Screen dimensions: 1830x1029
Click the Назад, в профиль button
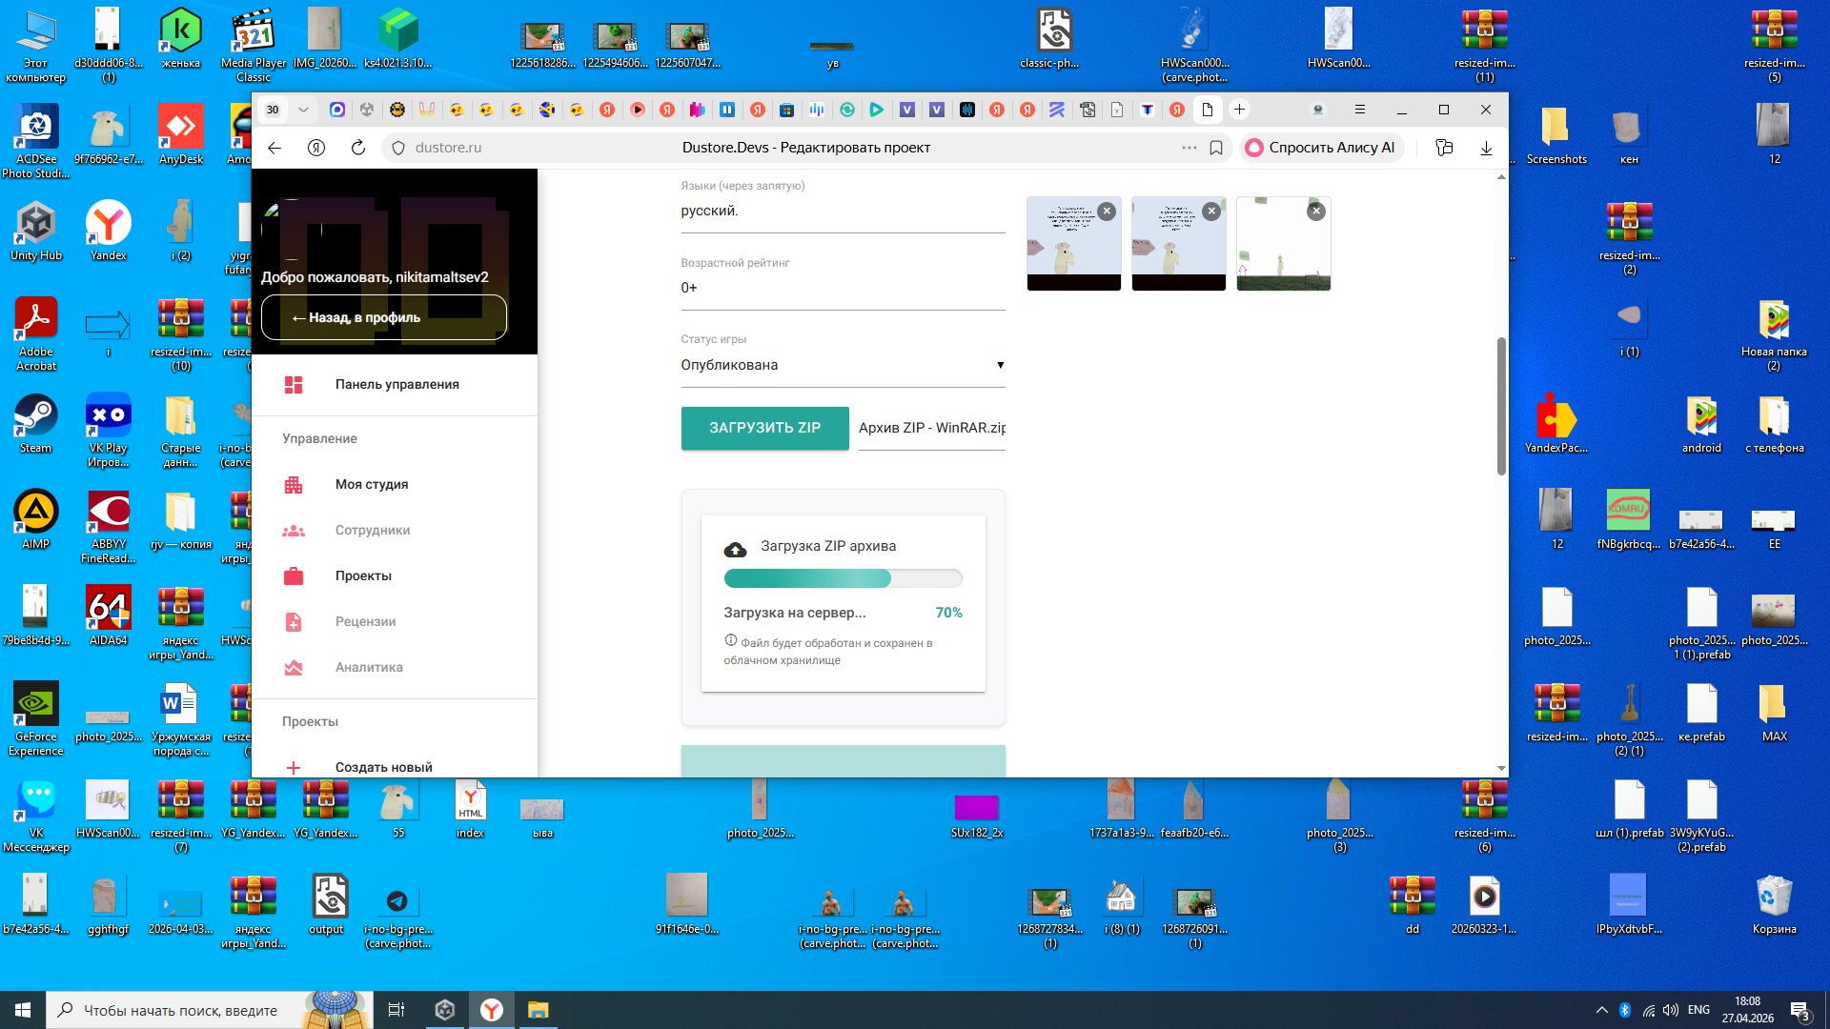[x=384, y=317]
